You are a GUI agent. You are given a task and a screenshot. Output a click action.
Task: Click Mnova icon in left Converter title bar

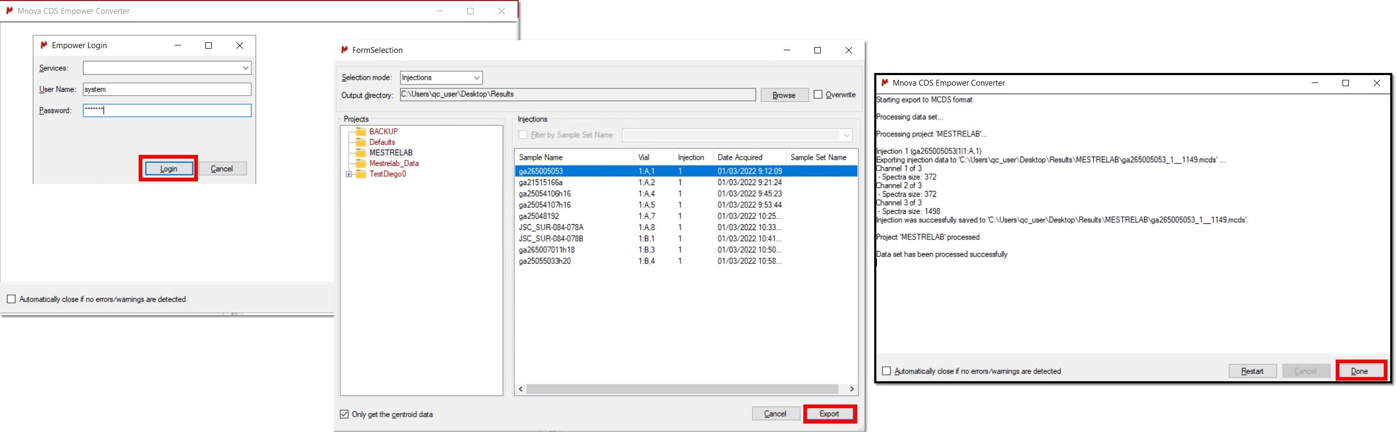pyautogui.click(x=9, y=10)
